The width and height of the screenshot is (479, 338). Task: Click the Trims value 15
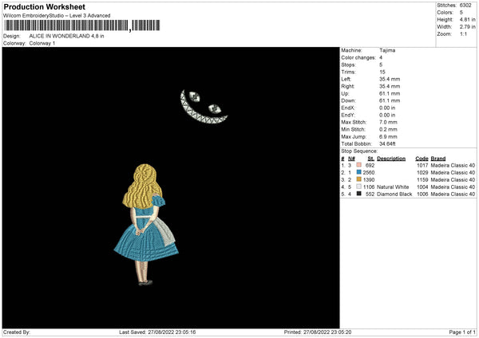[382, 72]
